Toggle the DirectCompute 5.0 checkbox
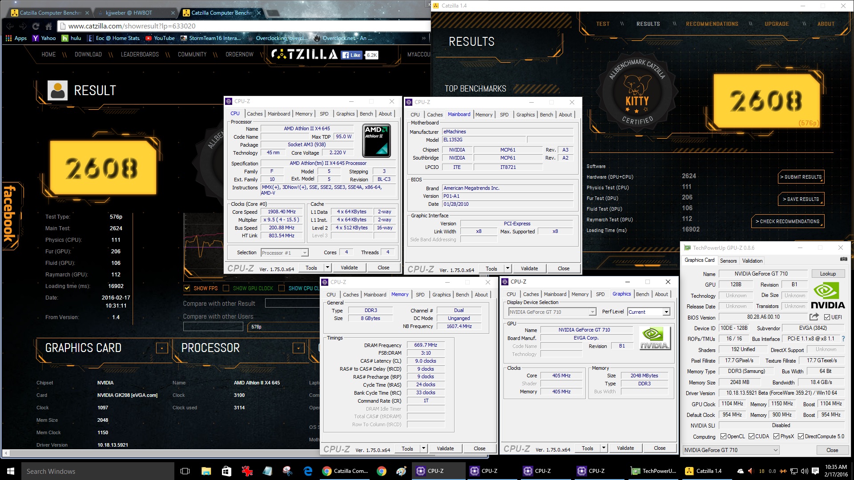Screen dimensions: 854x480 coord(801,436)
